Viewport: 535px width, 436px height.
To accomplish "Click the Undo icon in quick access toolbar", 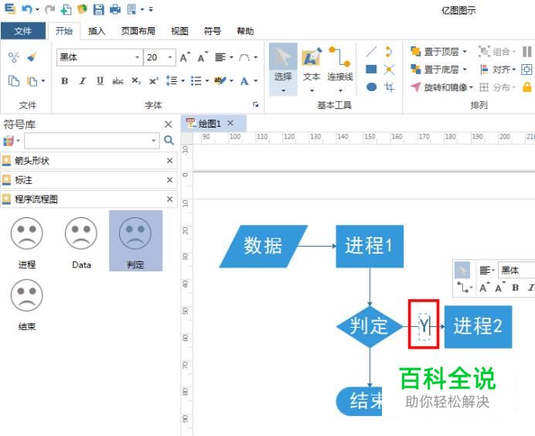I will [26, 9].
